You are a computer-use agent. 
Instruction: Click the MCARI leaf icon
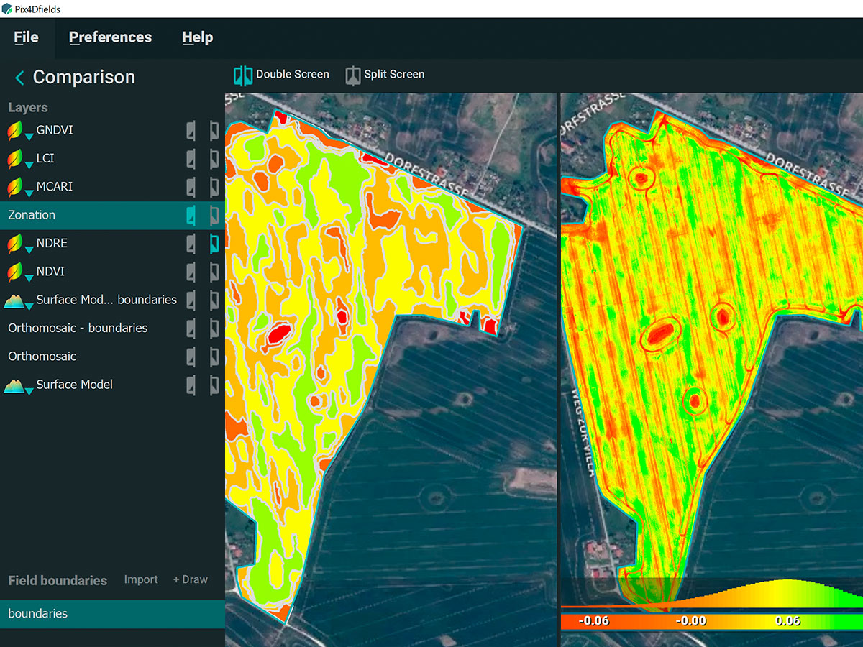click(x=15, y=188)
